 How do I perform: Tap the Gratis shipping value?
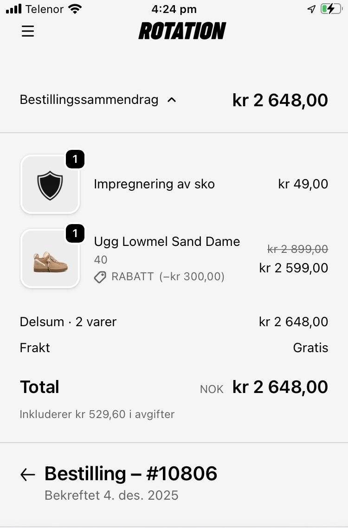[310, 348]
